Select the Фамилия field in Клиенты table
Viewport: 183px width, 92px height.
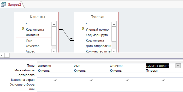[33, 35]
